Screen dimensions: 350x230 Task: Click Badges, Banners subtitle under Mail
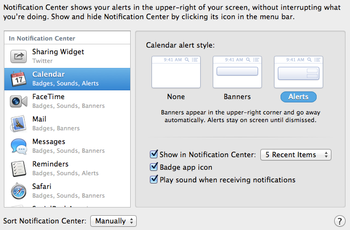click(56, 128)
